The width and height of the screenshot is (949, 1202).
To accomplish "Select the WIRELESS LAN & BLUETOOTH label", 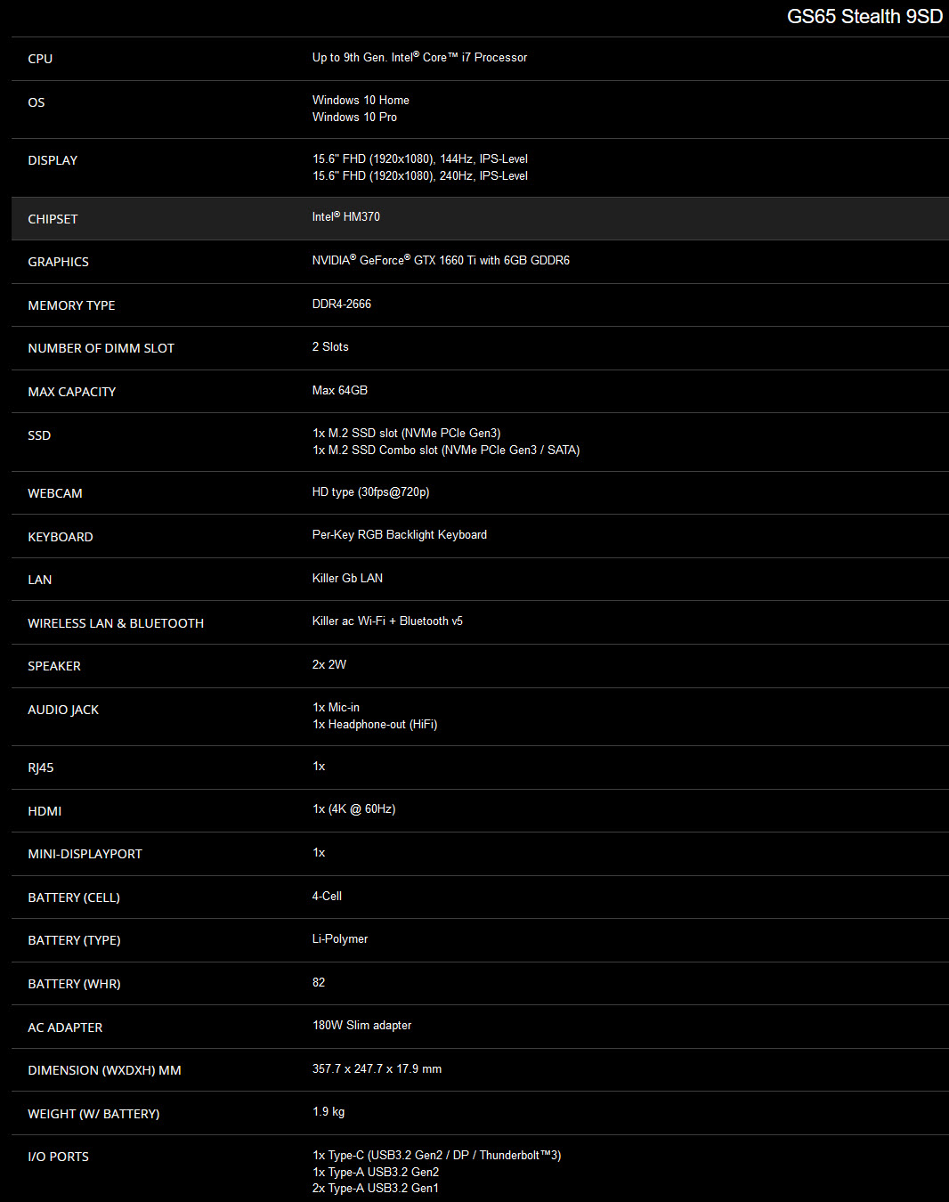I will [x=116, y=623].
